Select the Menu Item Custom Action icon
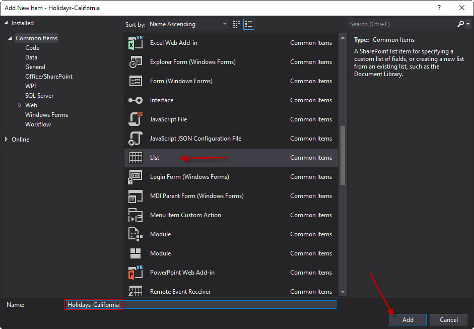This screenshot has height=329, width=474. 135,215
